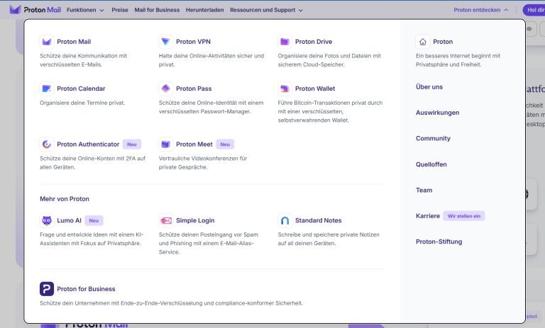The image size is (545, 328).
Task: Click the Proton for Business P icon
Action: tap(47, 289)
